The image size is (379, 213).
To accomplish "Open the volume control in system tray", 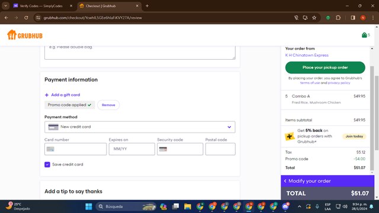I will point(345,206).
